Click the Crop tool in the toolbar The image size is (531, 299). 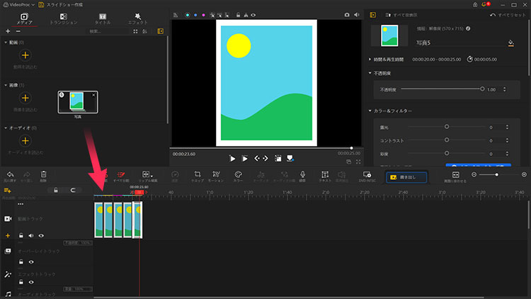coord(198,174)
